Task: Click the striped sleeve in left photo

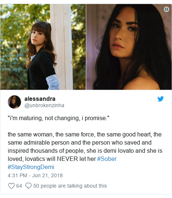Action: point(53,82)
